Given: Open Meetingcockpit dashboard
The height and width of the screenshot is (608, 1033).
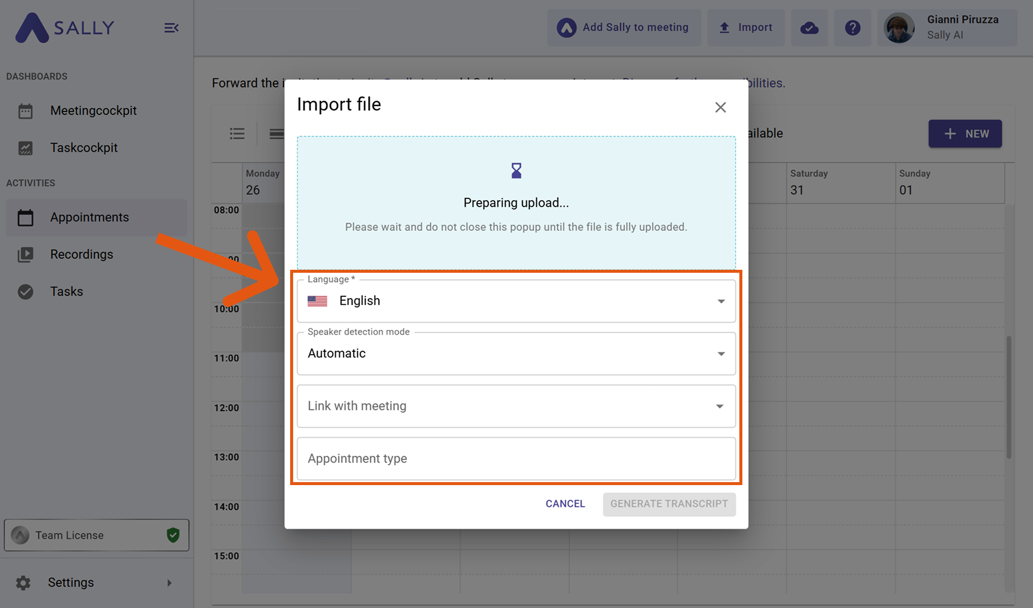Looking at the screenshot, I should (93, 110).
